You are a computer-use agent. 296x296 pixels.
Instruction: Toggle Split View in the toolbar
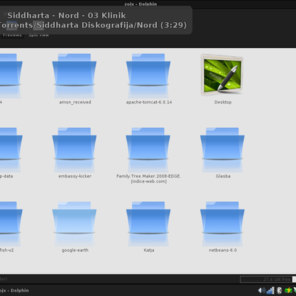(38, 35)
